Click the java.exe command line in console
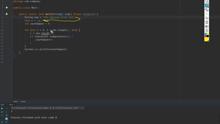Viewport: 220px width, 124px height. [48, 108]
